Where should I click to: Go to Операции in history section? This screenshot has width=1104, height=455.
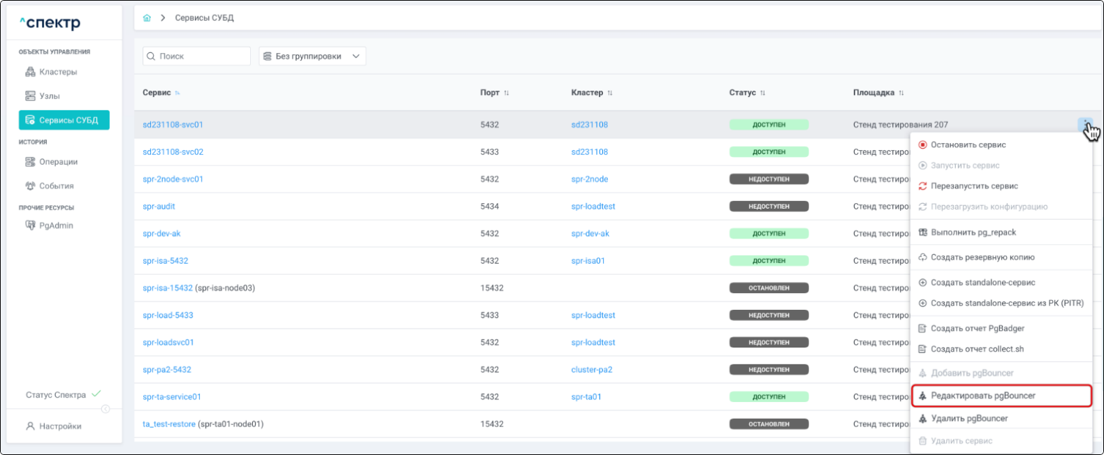coord(58,162)
